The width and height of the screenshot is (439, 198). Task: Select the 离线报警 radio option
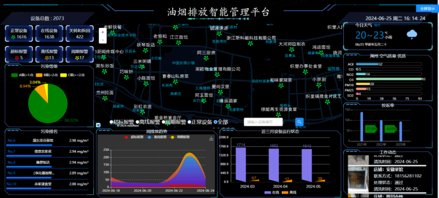137,122
